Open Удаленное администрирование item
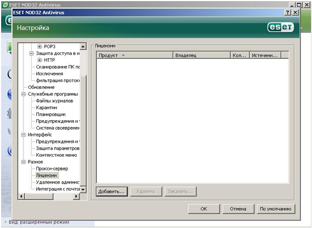This screenshot has height=228, width=312. tap(58, 182)
